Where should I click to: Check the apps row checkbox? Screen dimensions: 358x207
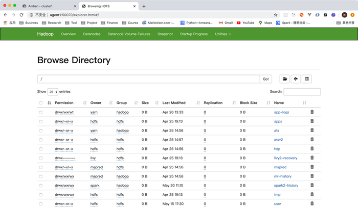pyautogui.click(x=40, y=121)
